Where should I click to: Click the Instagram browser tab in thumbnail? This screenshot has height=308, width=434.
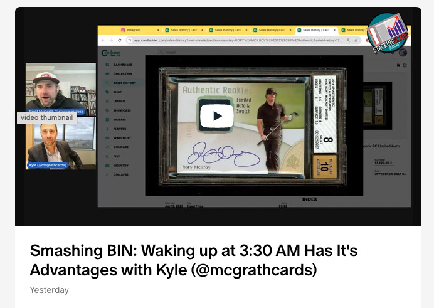140,30
